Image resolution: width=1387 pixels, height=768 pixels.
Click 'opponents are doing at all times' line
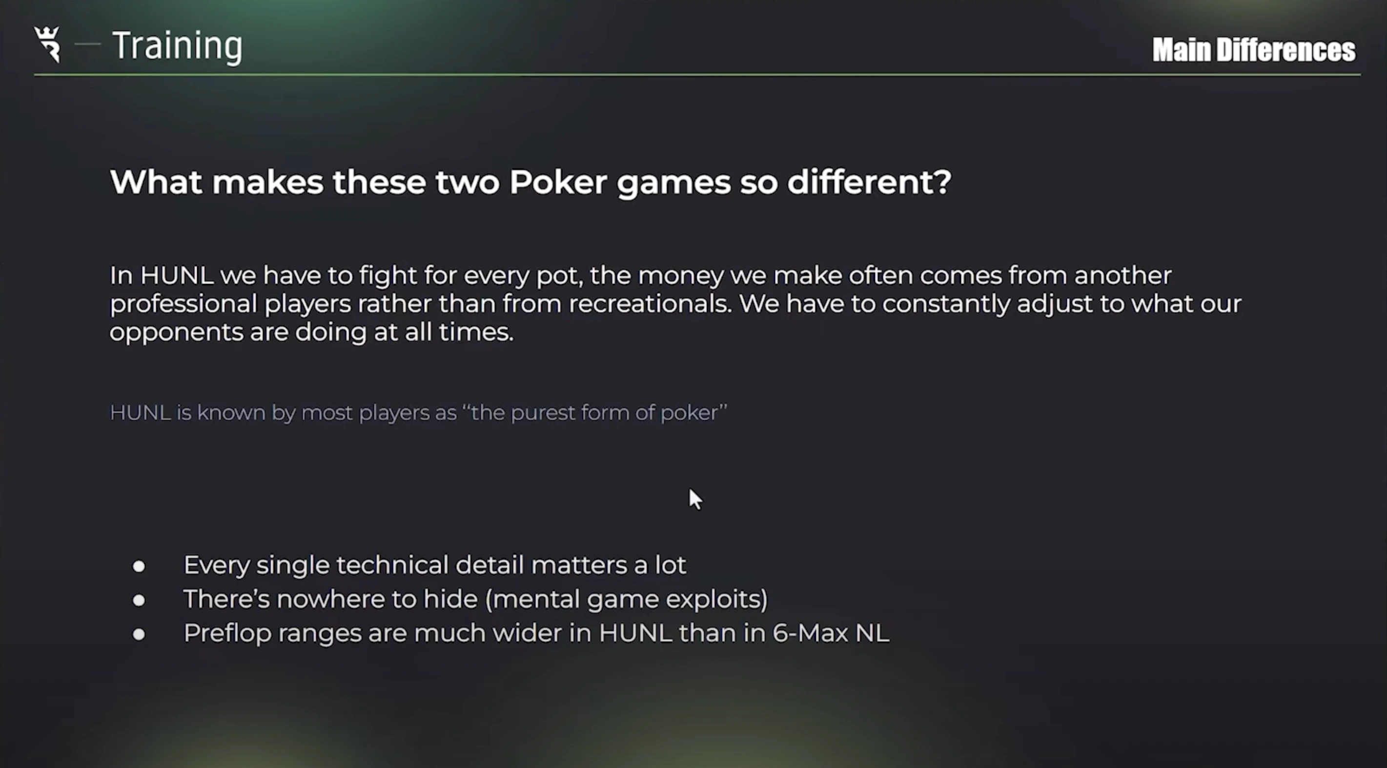click(311, 332)
